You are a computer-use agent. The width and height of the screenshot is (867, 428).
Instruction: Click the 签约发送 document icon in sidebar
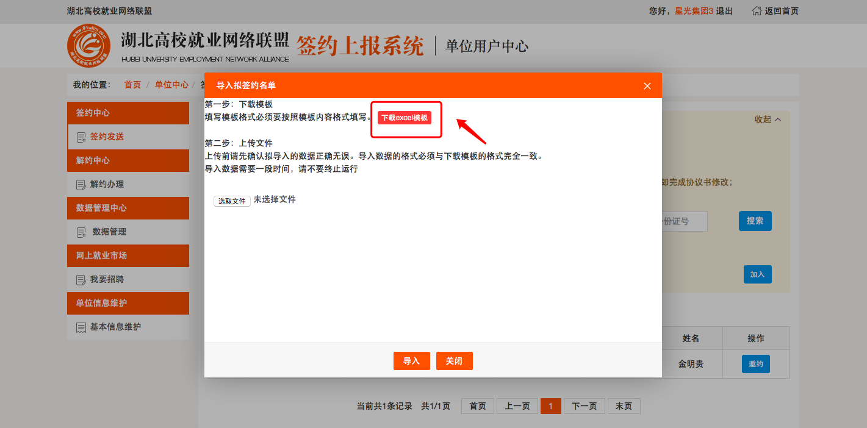81,137
